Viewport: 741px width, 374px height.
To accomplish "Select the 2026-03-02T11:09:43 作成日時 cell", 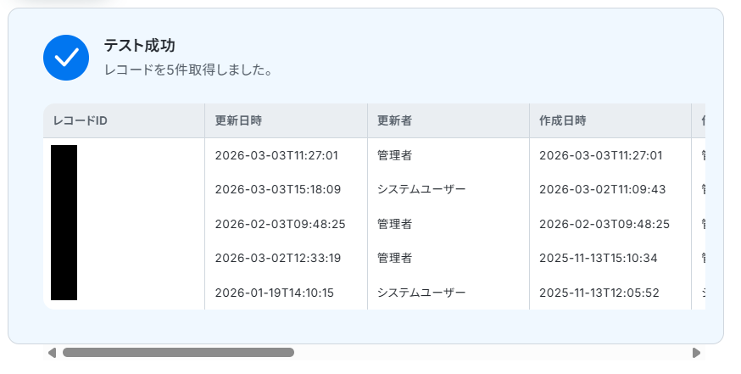I will pos(602,189).
